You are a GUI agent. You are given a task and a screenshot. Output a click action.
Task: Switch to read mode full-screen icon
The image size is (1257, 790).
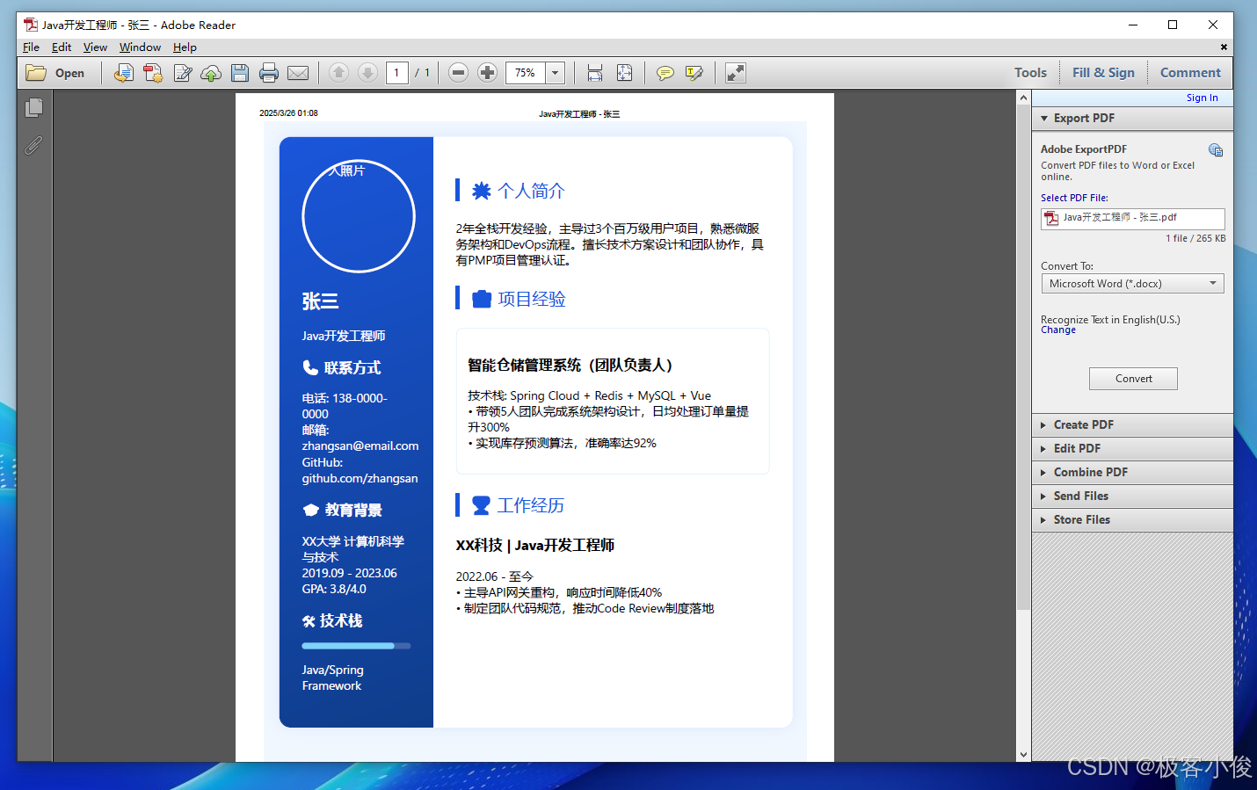point(736,73)
